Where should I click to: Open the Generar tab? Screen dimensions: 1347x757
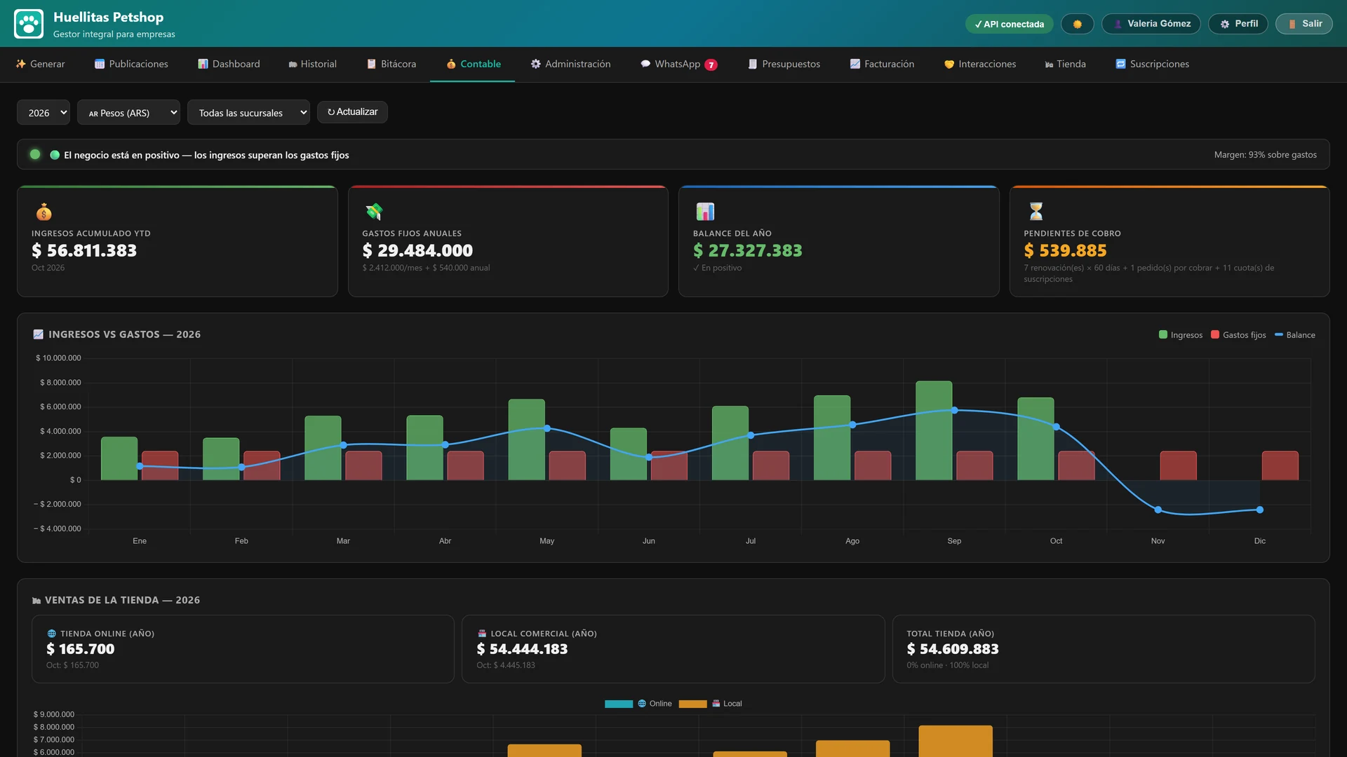click(x=40, y=64)
